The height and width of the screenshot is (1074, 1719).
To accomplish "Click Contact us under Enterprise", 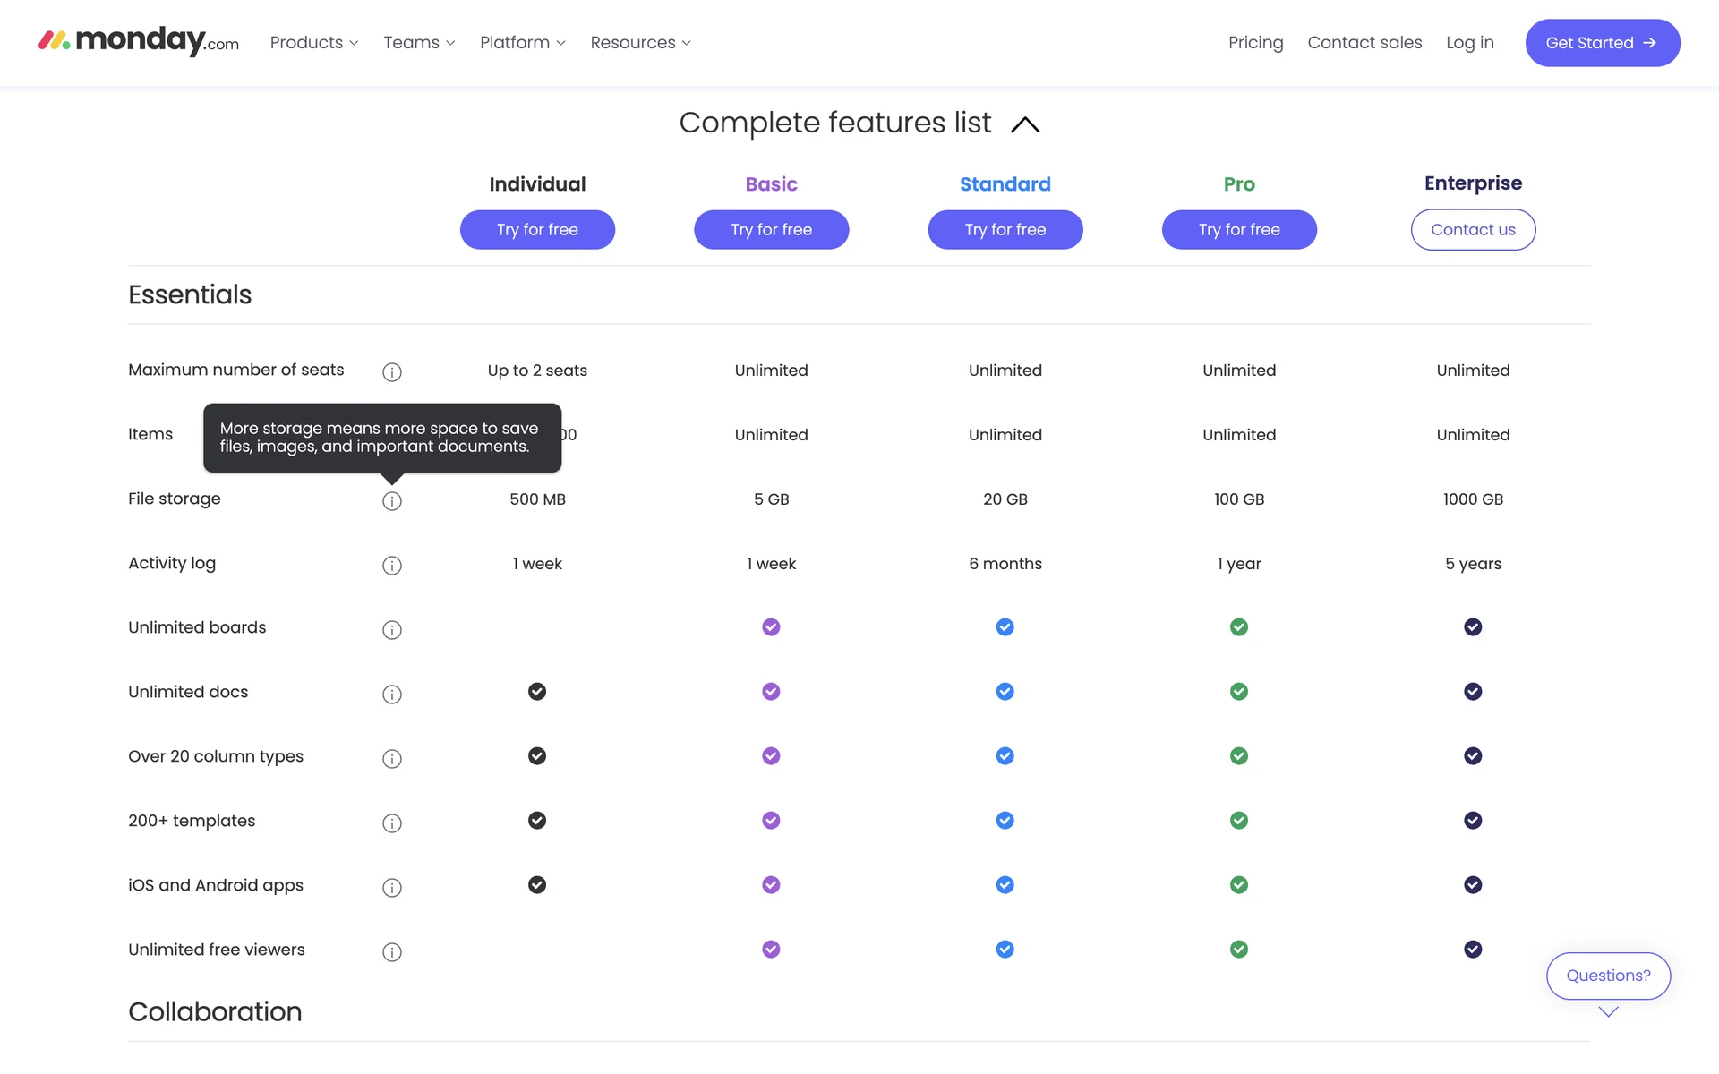I will click(x=1473, y=230).
